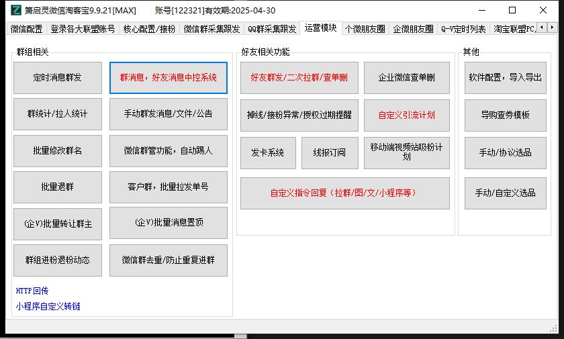Open 群消息,好友消息中控系统
This screenshot has width=564, height=339.
tap(169, 78)
